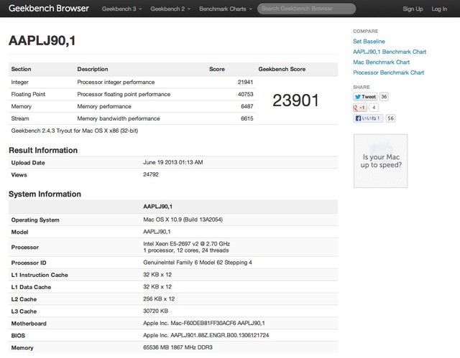Click the Result Information heading
Screen dimensions: 460x358
pos(43,150)
